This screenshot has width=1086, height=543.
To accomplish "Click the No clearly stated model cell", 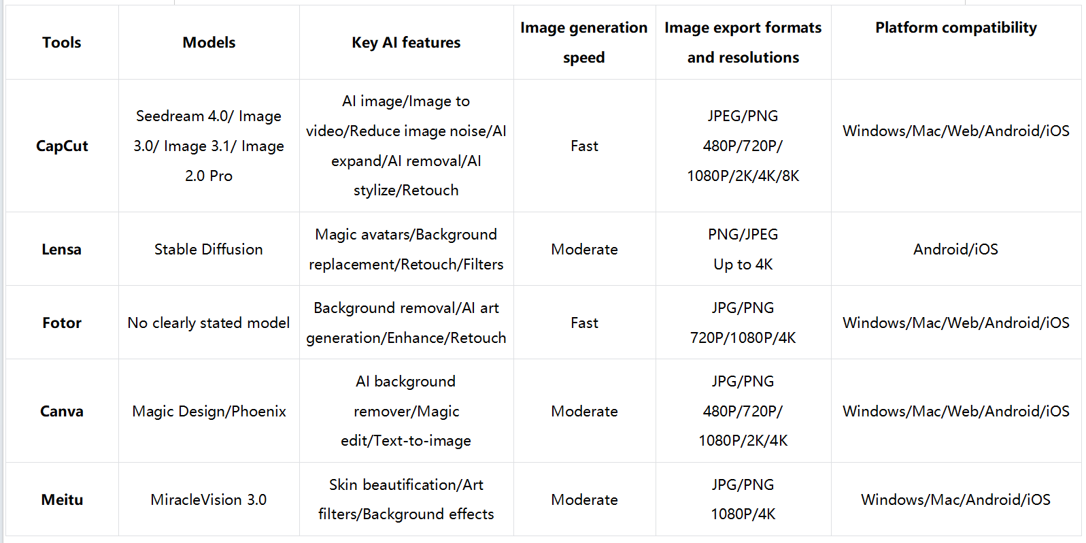I will 209,323.
